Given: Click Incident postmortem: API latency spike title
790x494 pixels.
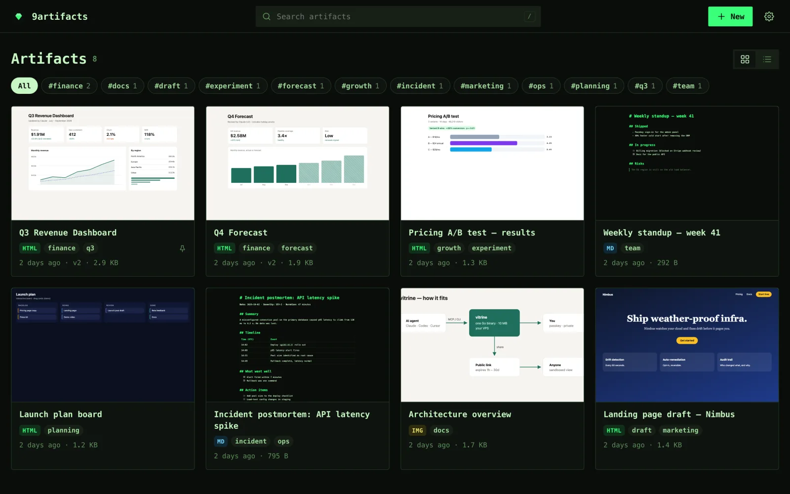Looking at the screenshot, I should (x=292, y=420).
